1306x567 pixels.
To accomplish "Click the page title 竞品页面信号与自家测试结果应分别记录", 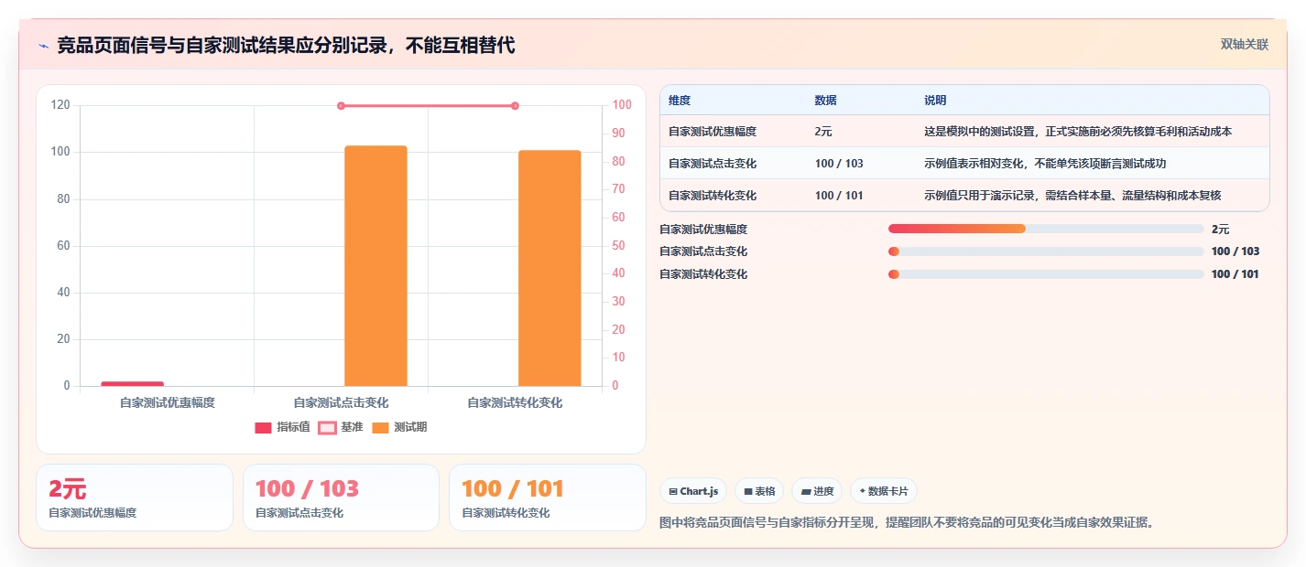I will [x=286, y=45].
